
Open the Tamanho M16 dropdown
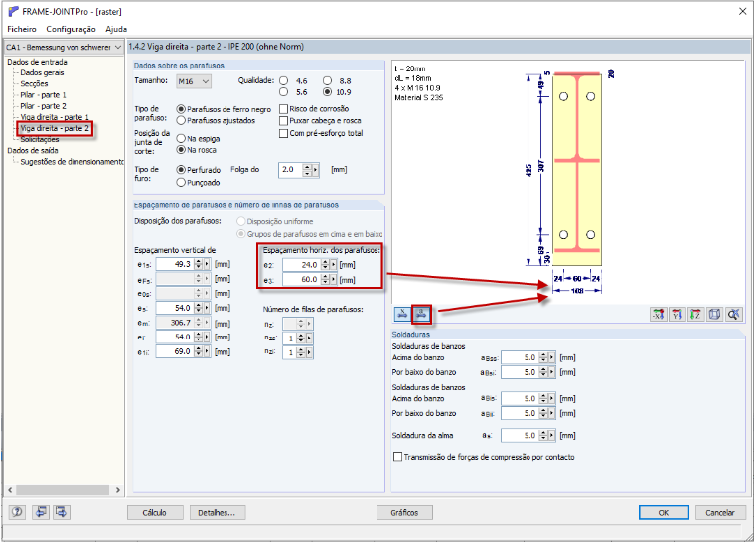point(194,81)
